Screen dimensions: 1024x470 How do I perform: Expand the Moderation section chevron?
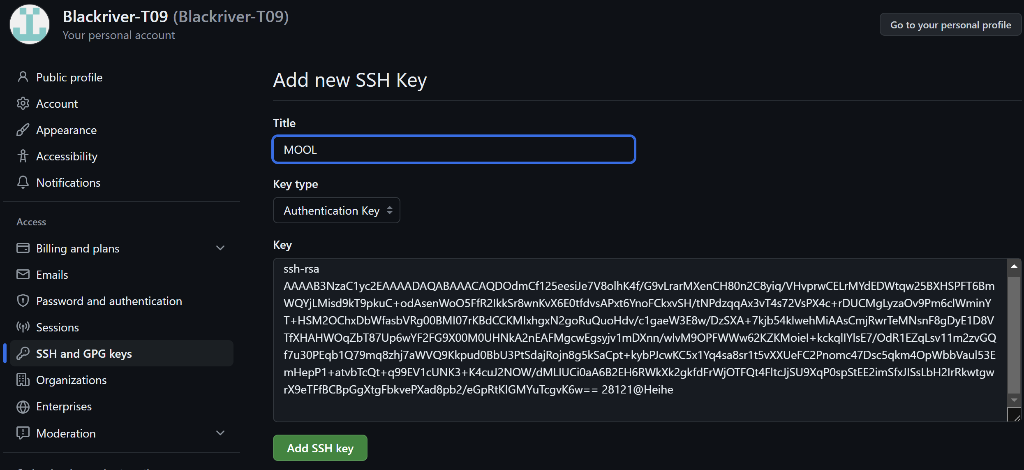pyautogui.click(x=220, y=433)
